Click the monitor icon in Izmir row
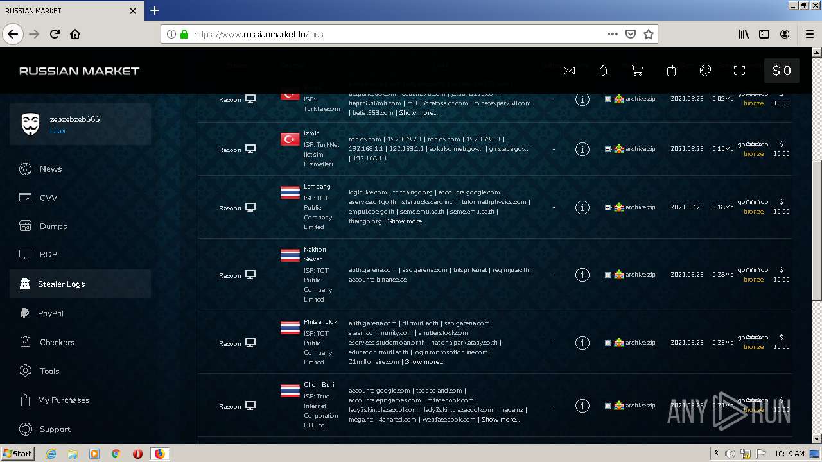822x462 pixels. pos(250,149)
